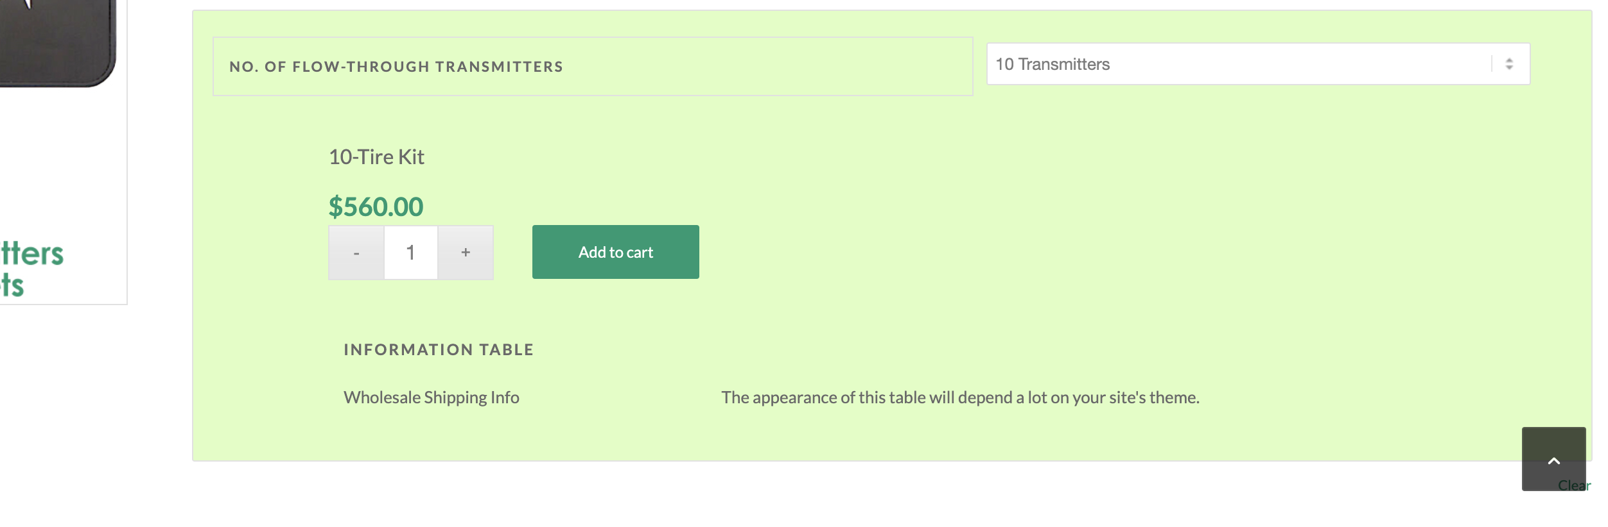Click the product image thumbnail
The width and height of the screenshot is (1608, 527).
tap(58, 43)
